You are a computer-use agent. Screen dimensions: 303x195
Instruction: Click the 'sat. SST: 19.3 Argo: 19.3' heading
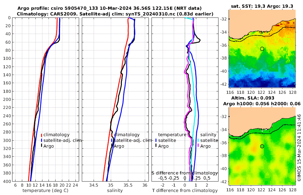tap(262, 6)
